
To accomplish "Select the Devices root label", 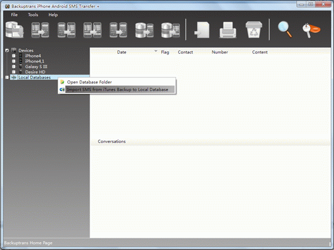I will pyautogui.click(x=26, y=51).
